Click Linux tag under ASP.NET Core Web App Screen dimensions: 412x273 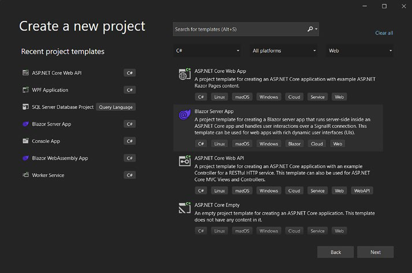tap(220, 97)
